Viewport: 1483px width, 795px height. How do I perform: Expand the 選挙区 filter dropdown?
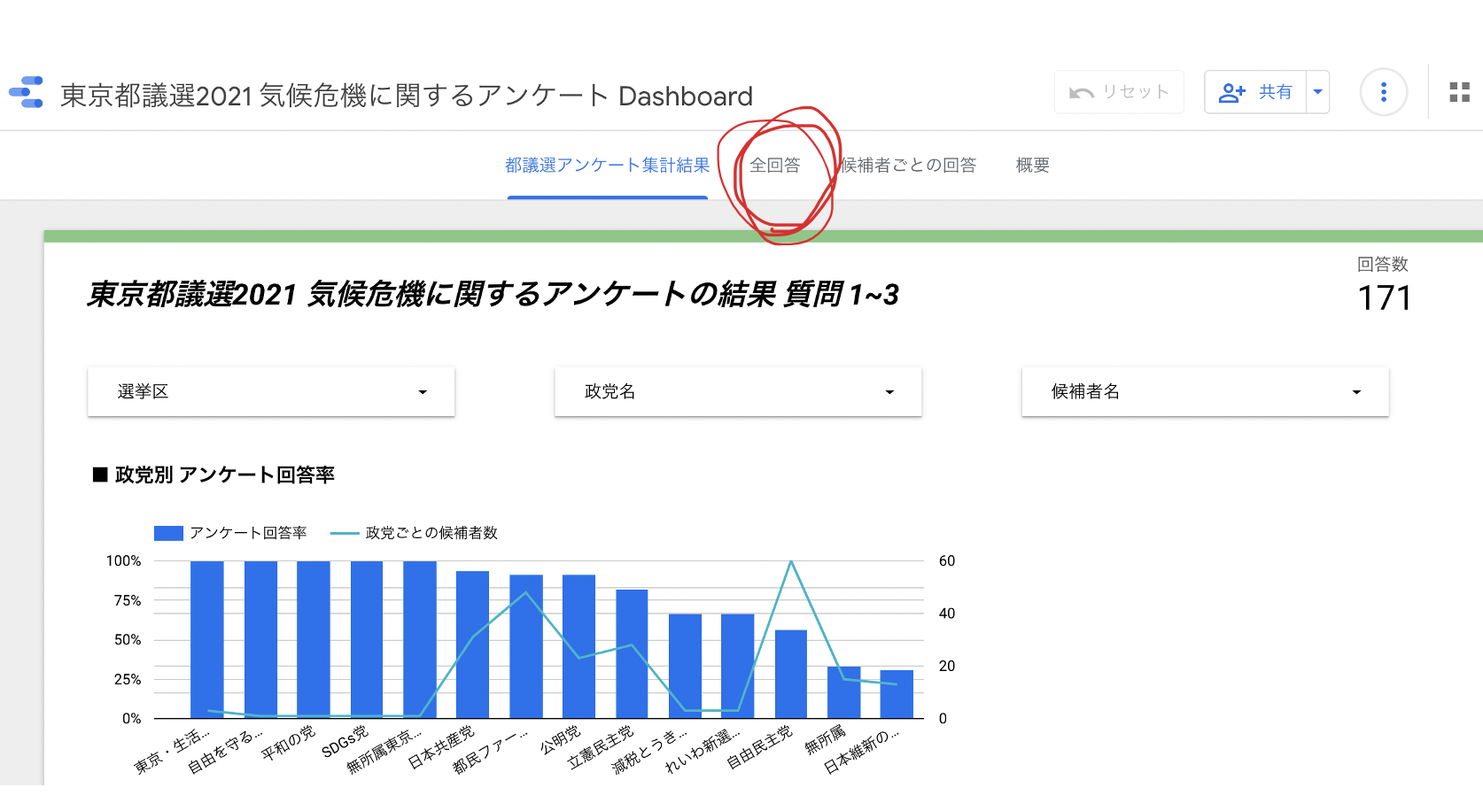point(271,391)
